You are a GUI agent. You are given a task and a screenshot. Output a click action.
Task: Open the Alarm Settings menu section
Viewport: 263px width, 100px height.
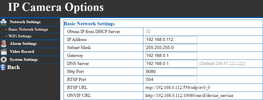(23, 44)
